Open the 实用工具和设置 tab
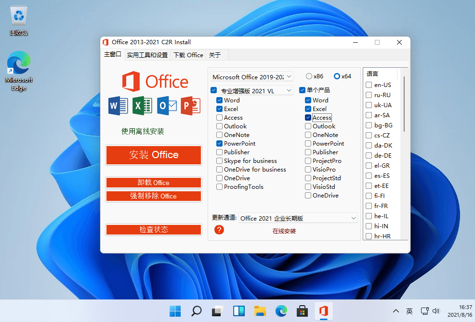Viewport: 475px width, 322px height. click(x=147, y=55)
